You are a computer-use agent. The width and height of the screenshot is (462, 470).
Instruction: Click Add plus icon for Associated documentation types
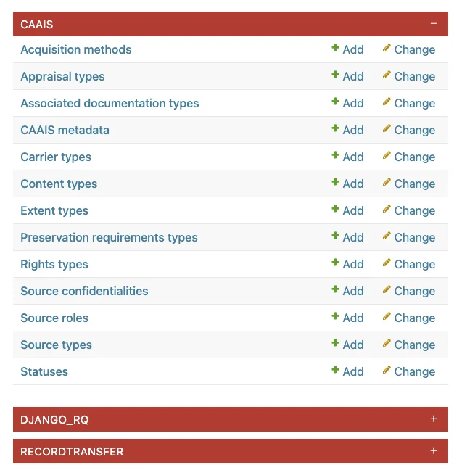pyautogui.click(x=335, y=102)
